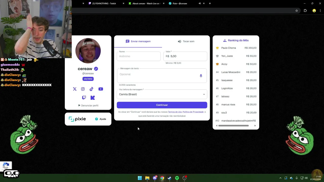Bookmark this page with star icon

[x=297, y=11]
